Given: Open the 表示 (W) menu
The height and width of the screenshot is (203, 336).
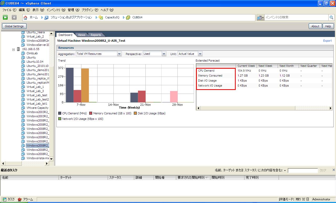Looking at the screenshot, I should (x=38, y=10).
